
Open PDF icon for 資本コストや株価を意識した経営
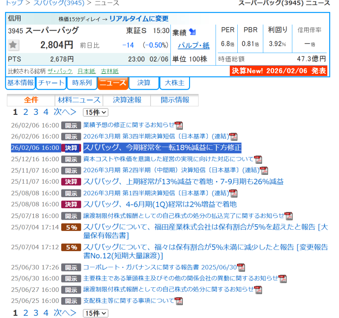(x=258, y=159)
